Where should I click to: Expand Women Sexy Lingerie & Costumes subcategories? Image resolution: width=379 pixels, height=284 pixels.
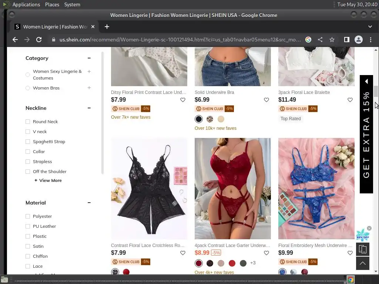coord(89,71)
